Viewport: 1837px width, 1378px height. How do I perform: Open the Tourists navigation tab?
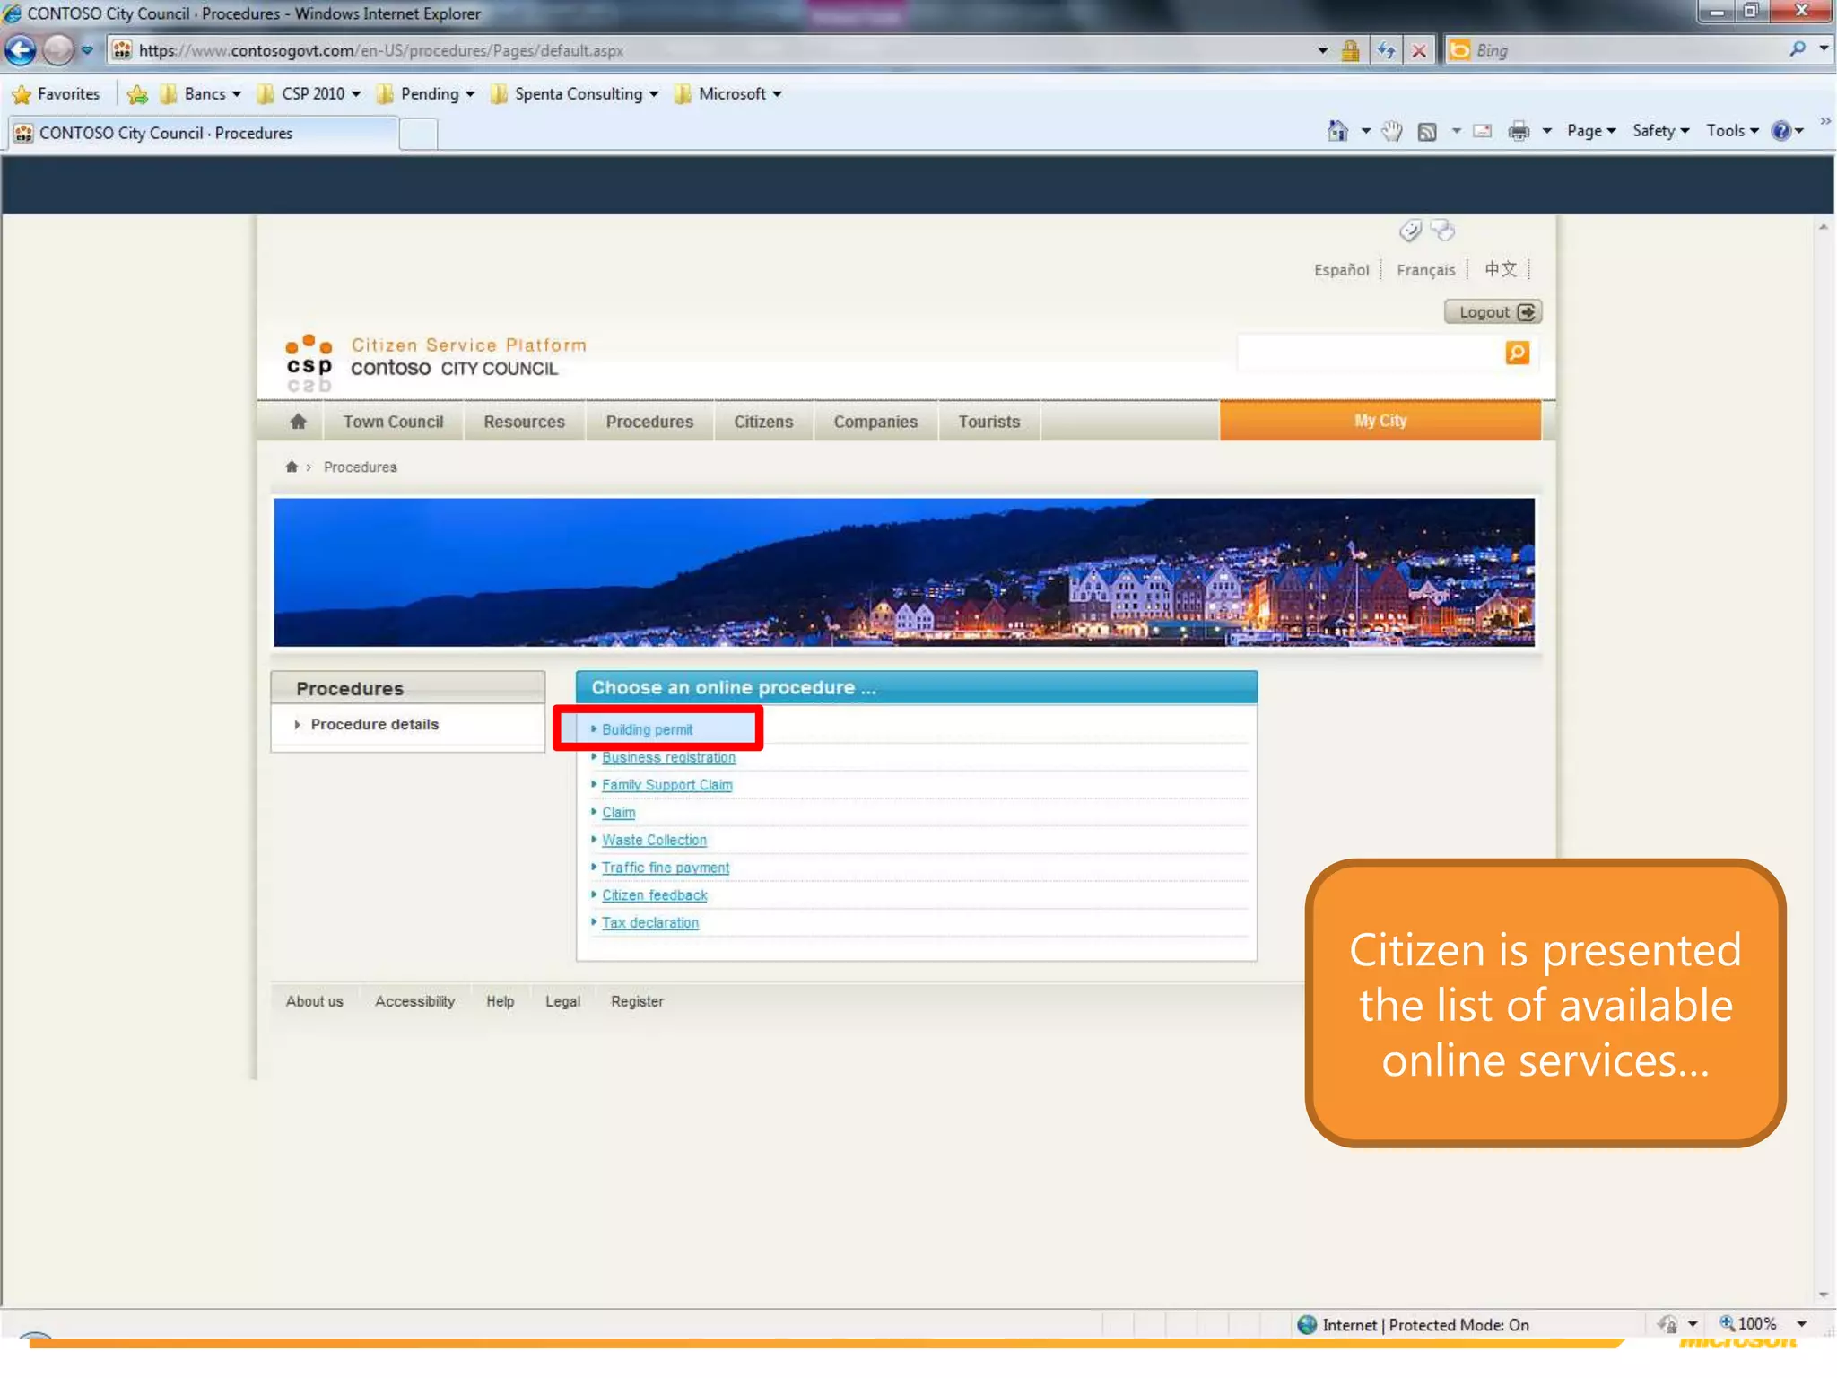988,422
